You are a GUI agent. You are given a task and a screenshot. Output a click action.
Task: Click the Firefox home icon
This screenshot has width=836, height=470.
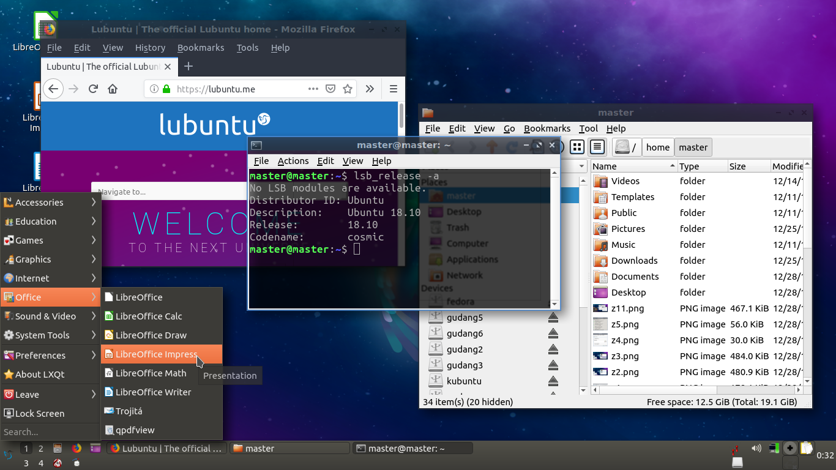point(113,89)
